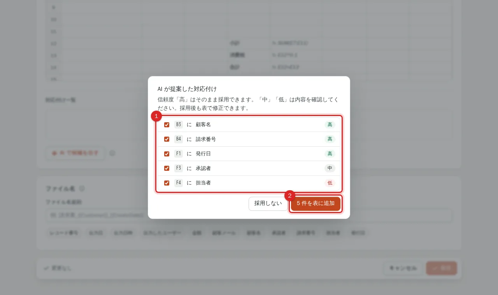Click the 高 badge on the 請求番号 row
The image size is (498, 295).
click(330, 139)
